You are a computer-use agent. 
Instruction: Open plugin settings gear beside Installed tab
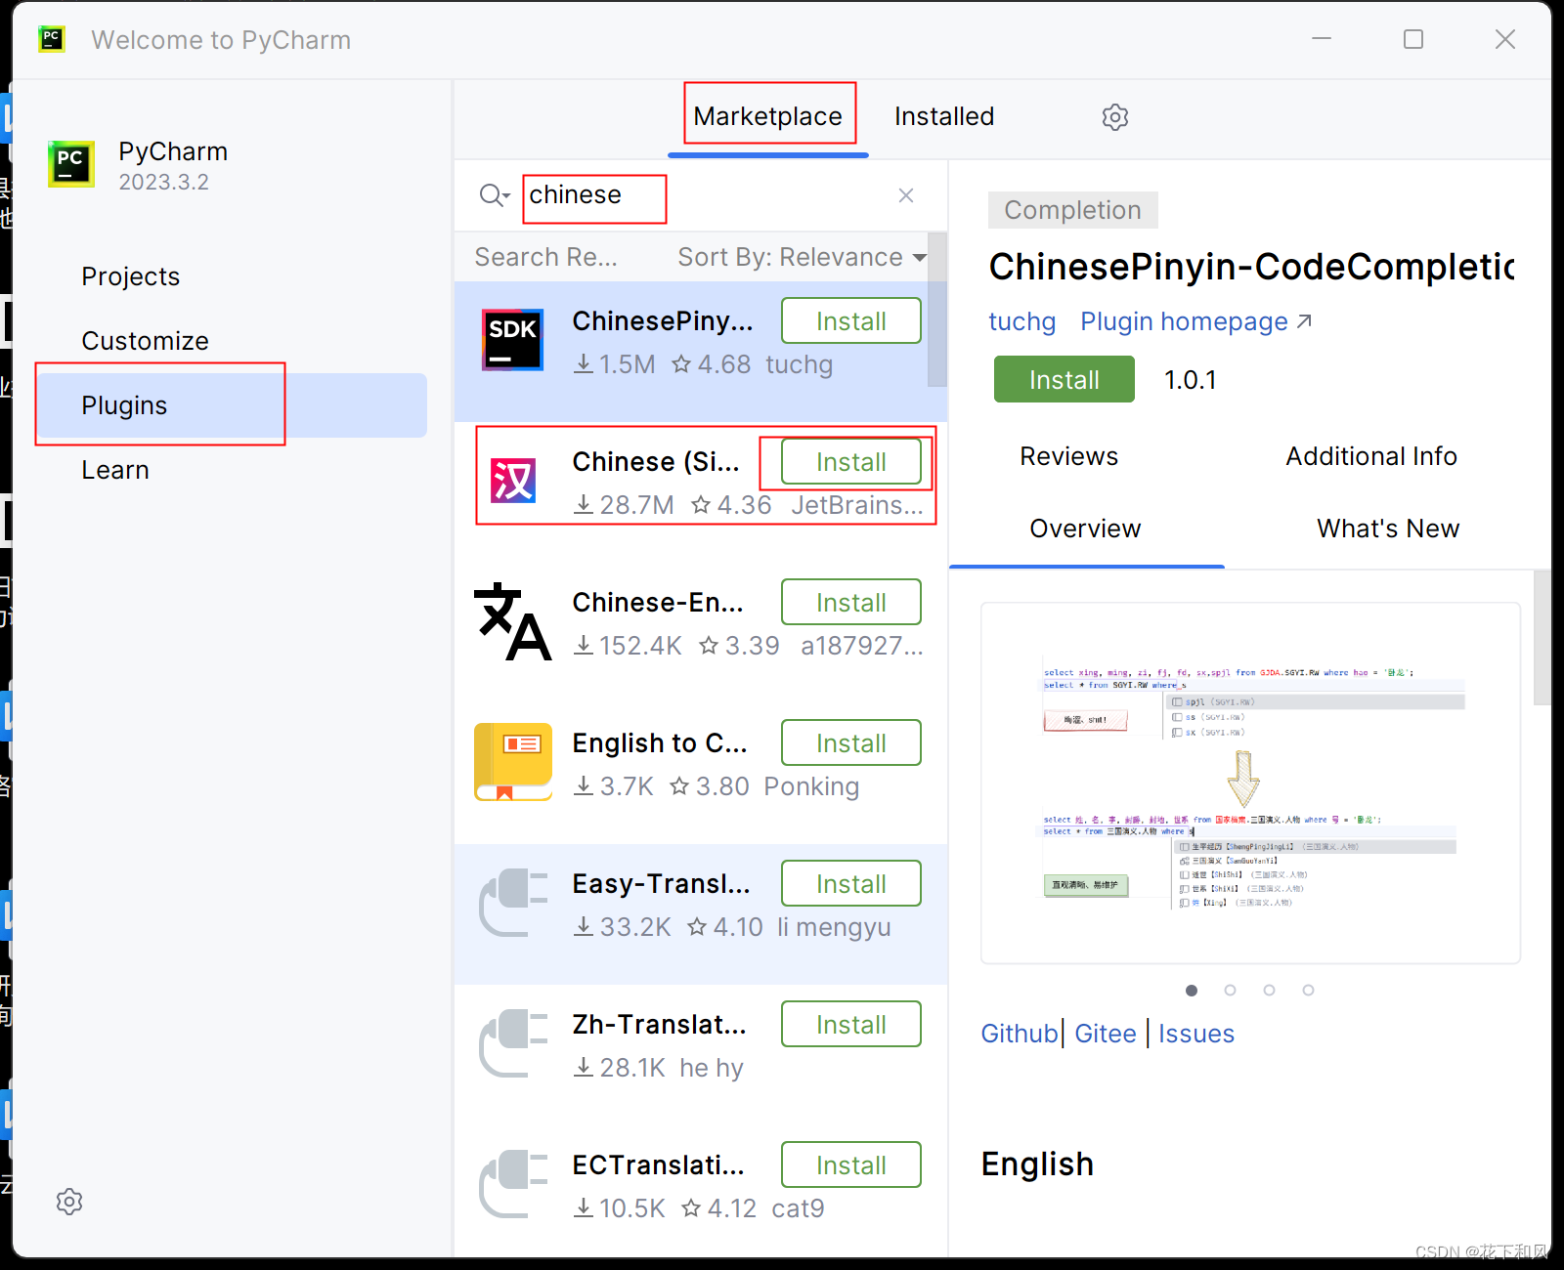(1115, 117)
